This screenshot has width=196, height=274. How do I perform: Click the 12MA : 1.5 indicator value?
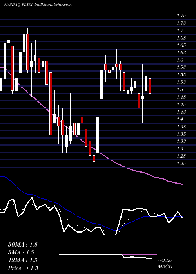tap(23, 260)
